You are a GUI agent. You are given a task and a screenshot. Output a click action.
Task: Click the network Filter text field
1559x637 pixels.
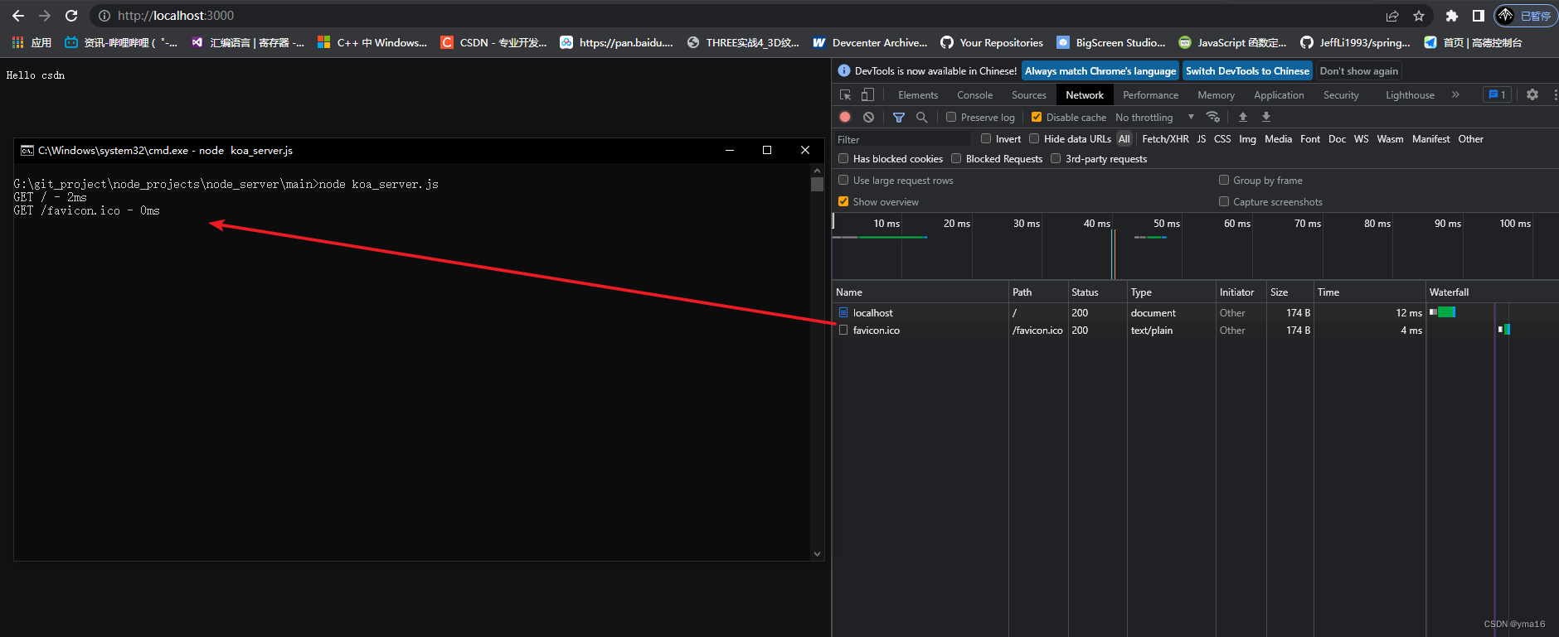coord(902,139)
